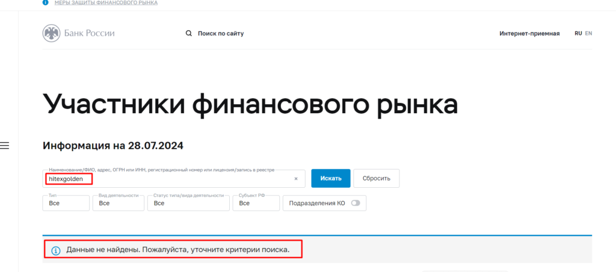Click the blue Искать button
Viewport: 616px width, 272px height.
(x=331, y=179)
